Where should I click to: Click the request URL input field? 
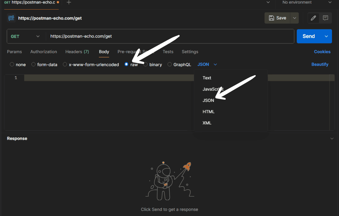click(x=170, y=36)
